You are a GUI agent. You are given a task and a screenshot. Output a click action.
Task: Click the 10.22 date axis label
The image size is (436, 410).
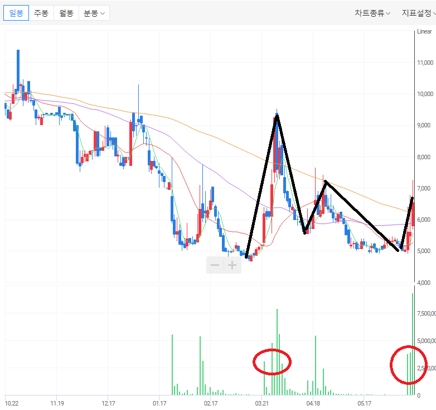pos(12,403)
